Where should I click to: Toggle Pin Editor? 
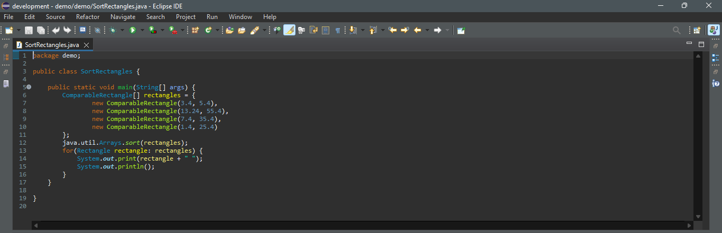(x=461, y=30)
